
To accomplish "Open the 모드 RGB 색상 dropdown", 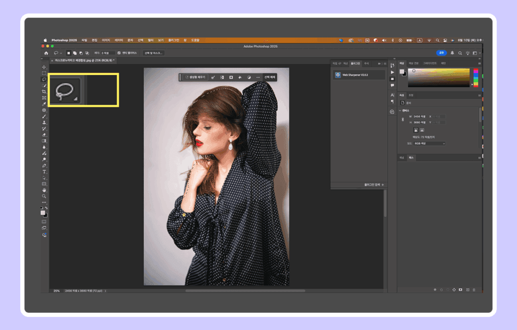I will point(430,144).
